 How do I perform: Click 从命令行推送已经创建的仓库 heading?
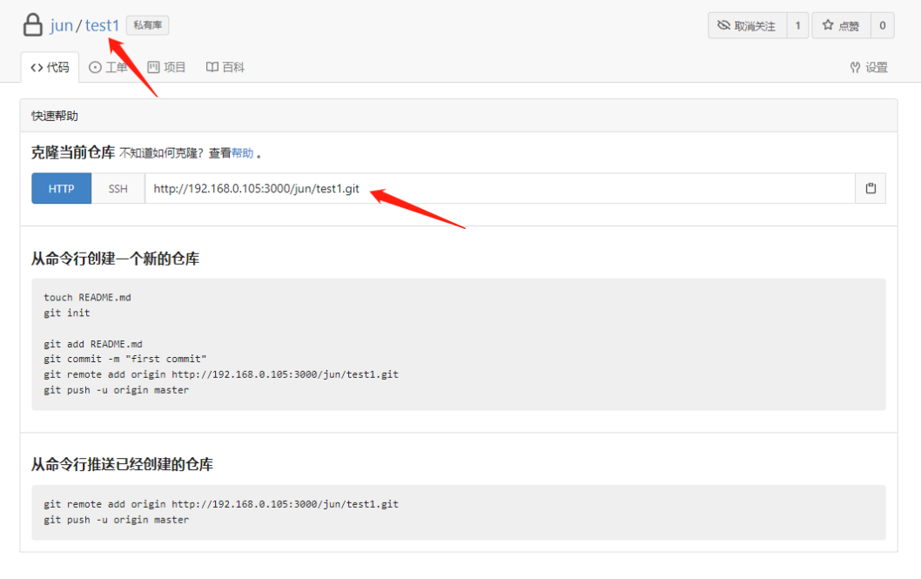pos(122,464)
